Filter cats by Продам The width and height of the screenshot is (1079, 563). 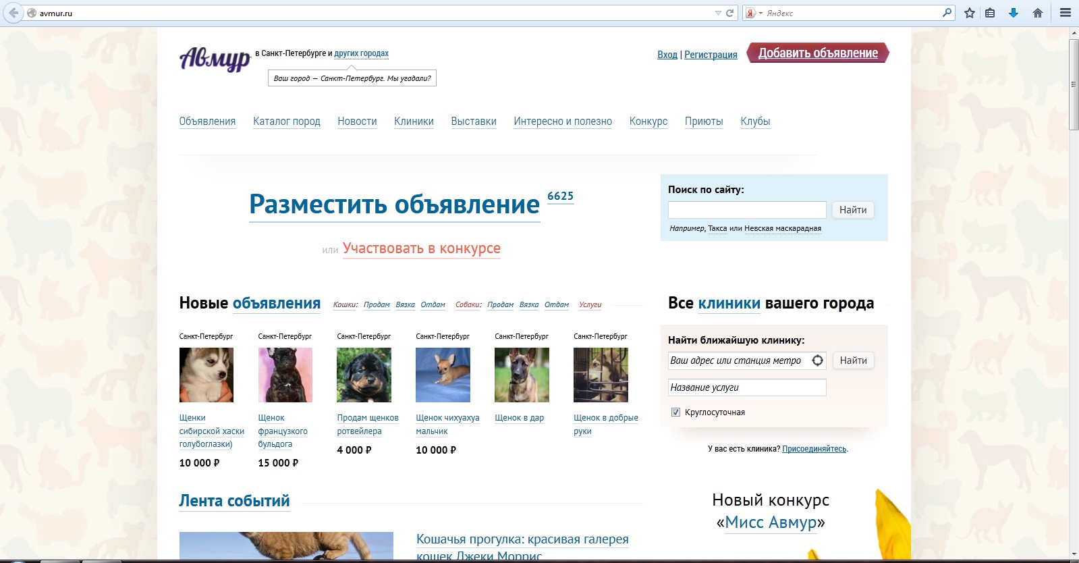377,304
